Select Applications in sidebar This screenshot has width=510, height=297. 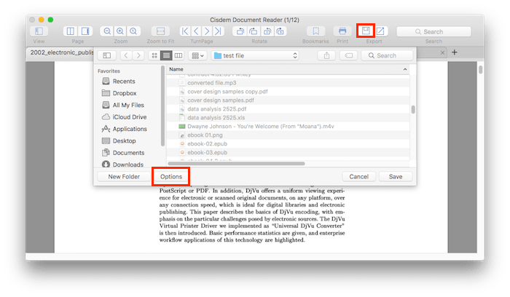pyautogui.click(x=125, y=129)
